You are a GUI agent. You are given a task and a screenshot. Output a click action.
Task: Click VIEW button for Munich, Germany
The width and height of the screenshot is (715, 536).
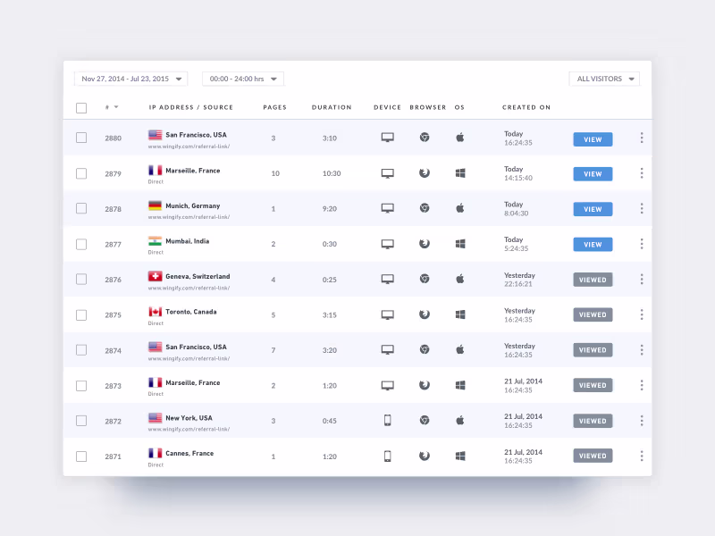593,209
